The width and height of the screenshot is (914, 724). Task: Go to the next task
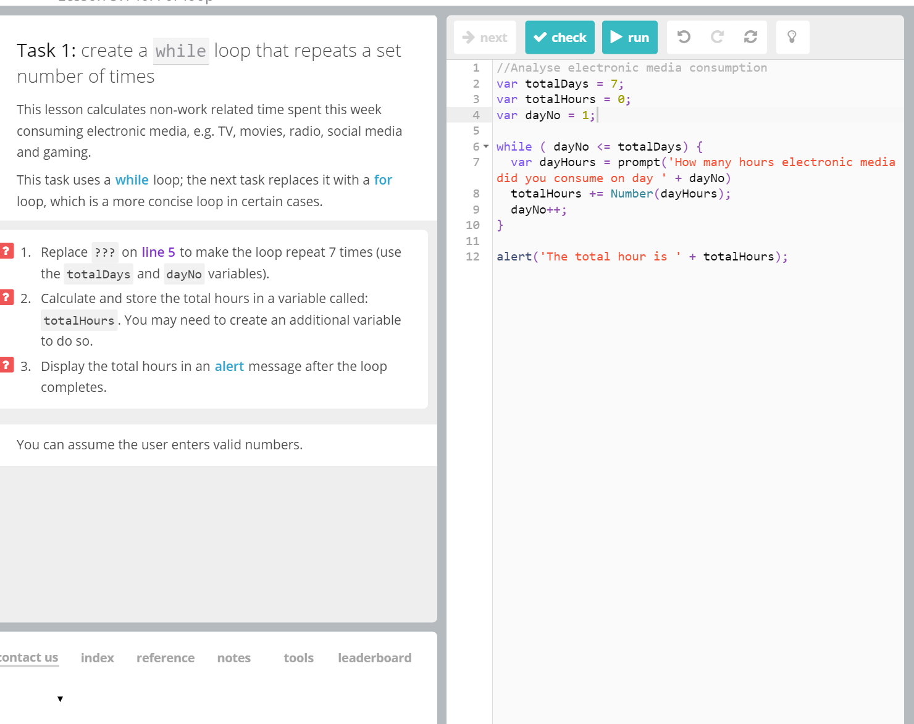(x=485, y=37)
